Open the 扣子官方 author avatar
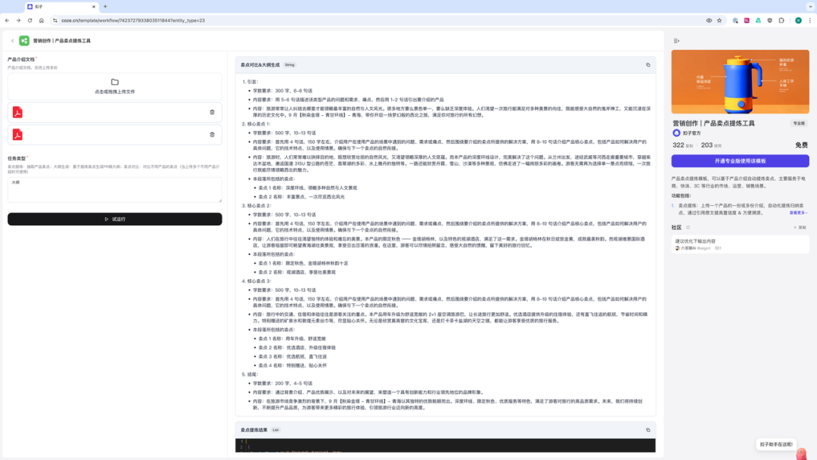This screenshot has height=460, width=817. 676,133
